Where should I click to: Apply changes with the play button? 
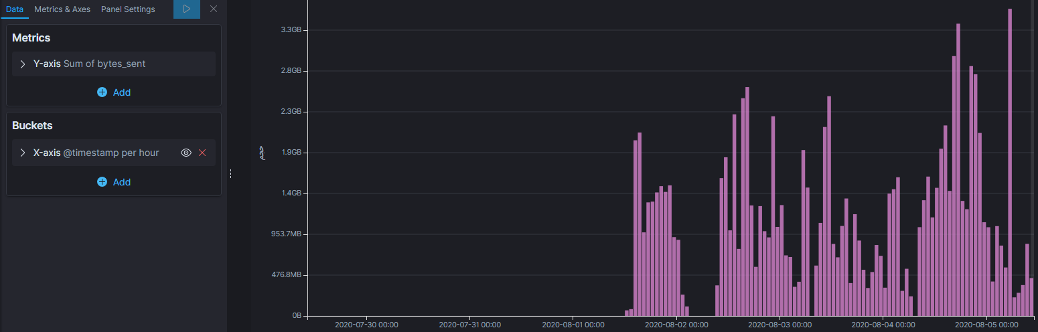187,9
